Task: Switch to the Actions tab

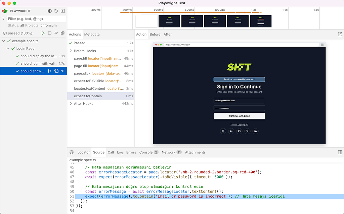Action: [x=75, y=35]
